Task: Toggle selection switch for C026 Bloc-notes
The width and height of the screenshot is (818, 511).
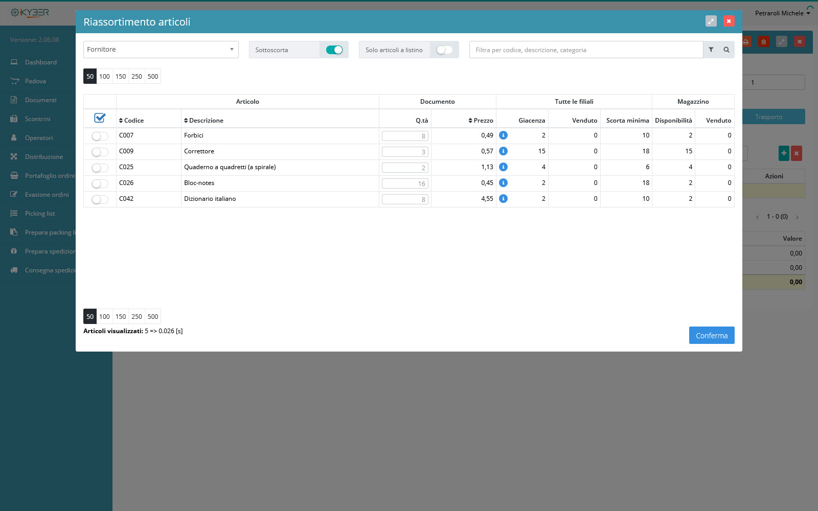Action: pos(100,183)
